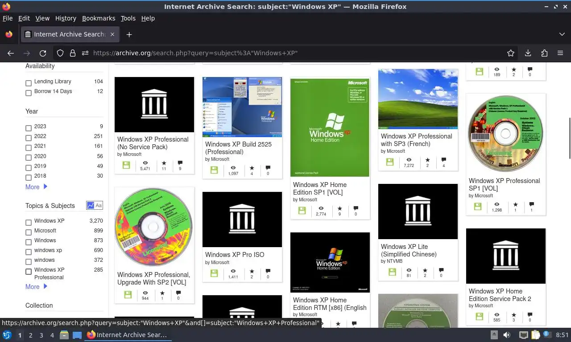571x342 pixels.
Task: Click the Aa alphabetical sort icon
Action: (x=99, y=205)
